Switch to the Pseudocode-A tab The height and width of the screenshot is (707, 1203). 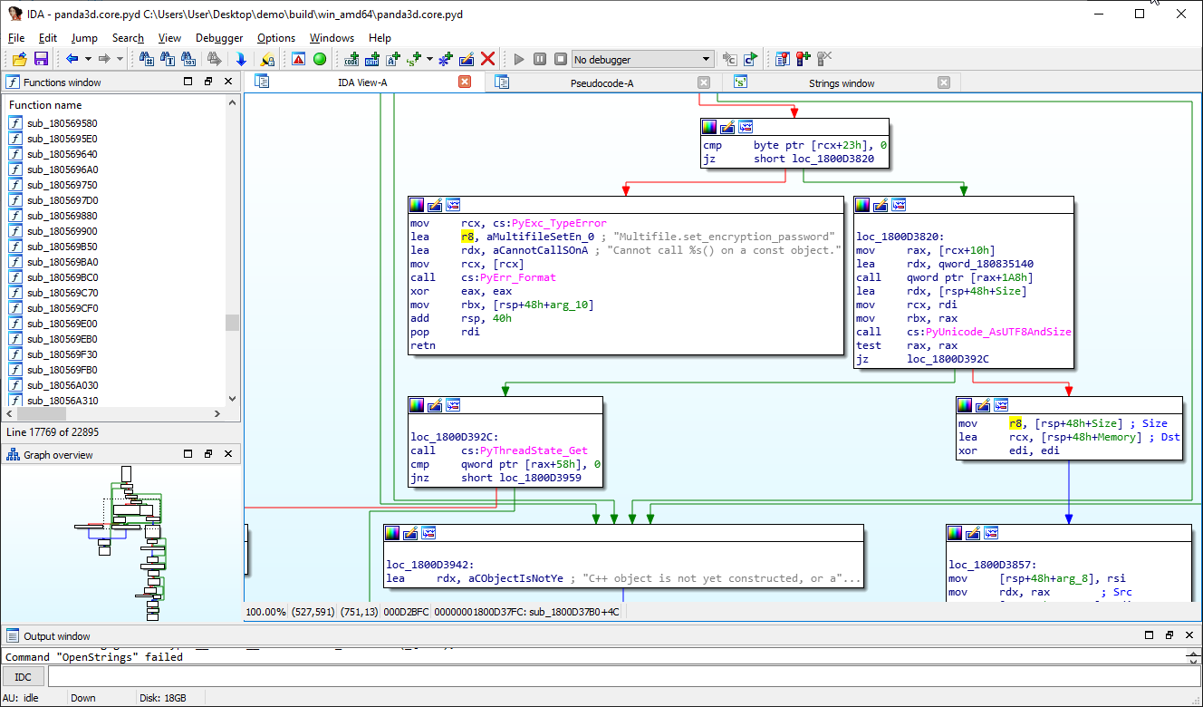pos(601,83)
